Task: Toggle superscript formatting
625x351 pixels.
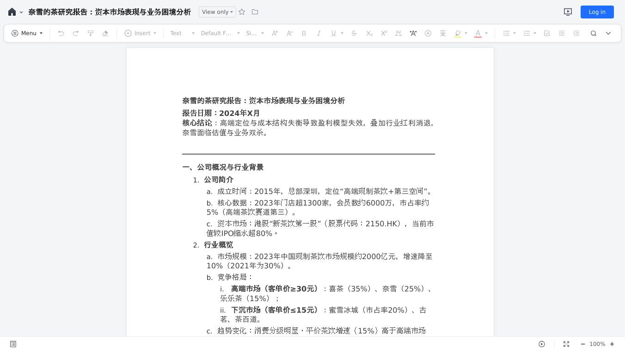Action: tap(384, 33)
